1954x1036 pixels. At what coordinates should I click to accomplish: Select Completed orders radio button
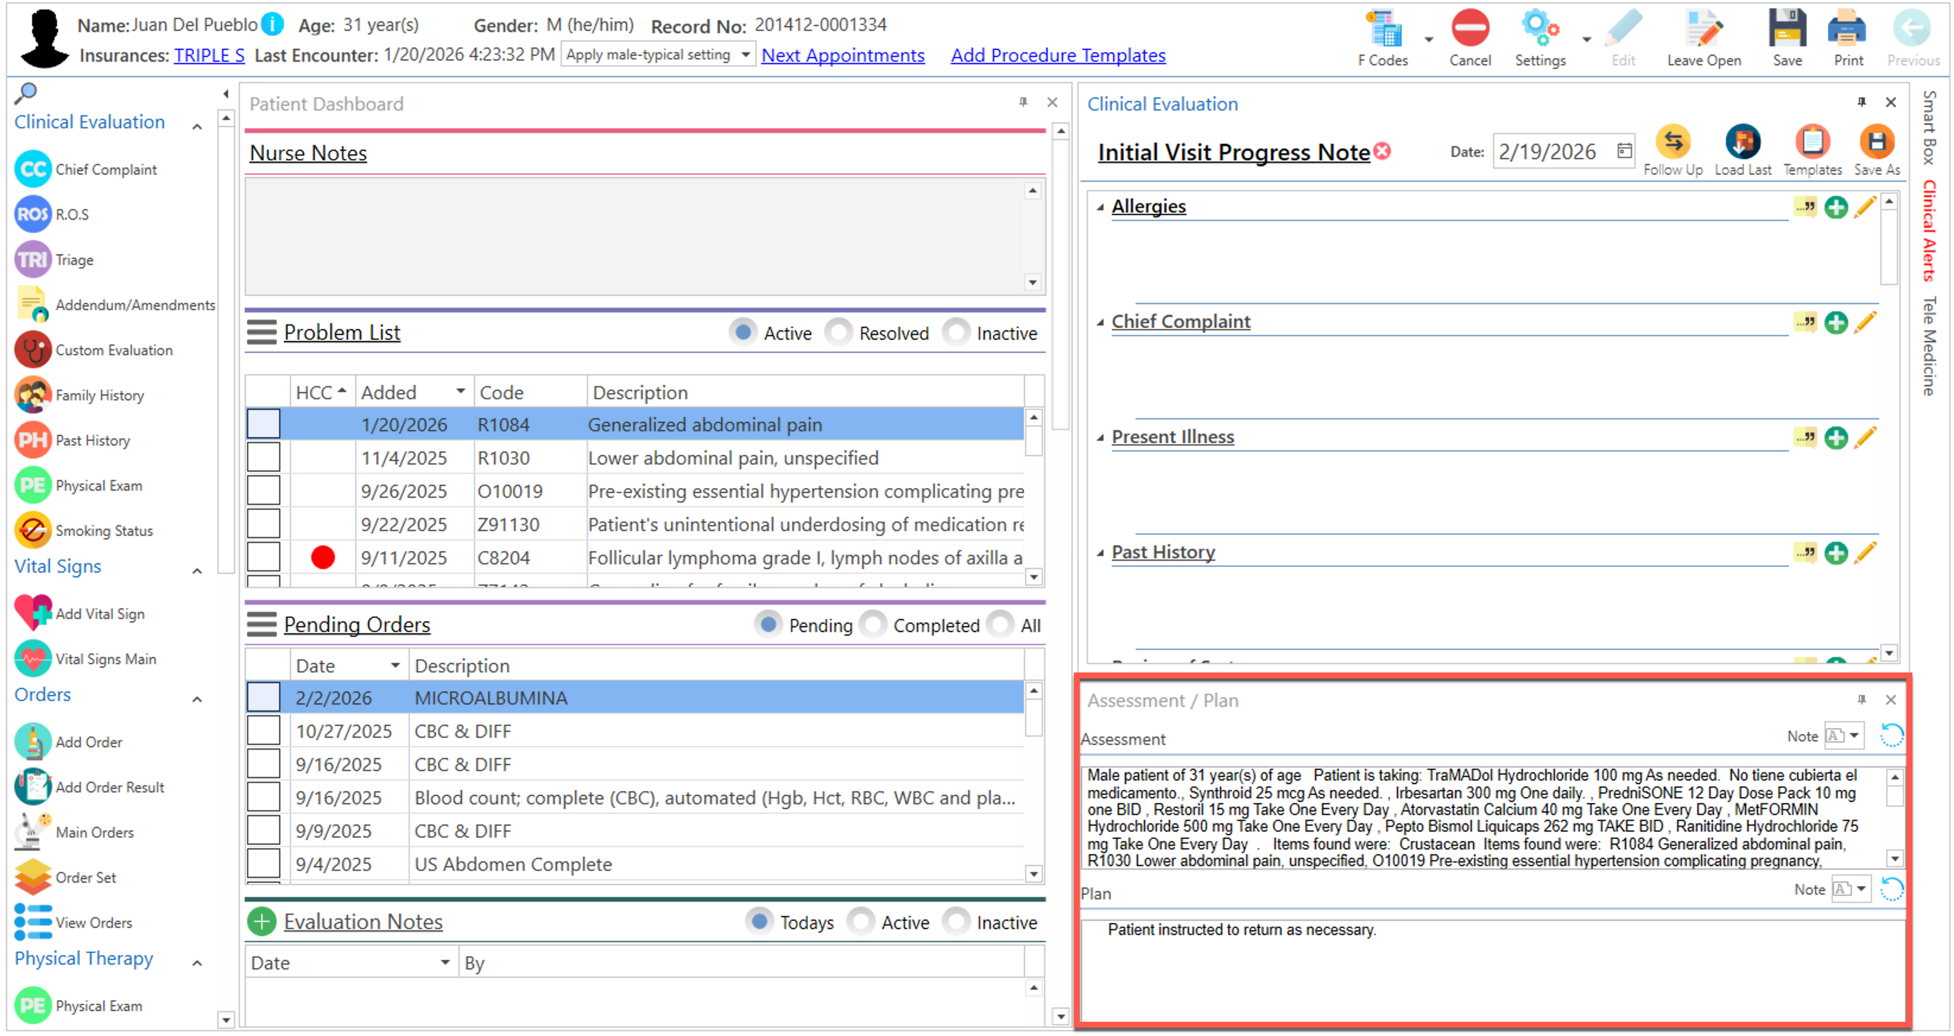tap(873, 625)
